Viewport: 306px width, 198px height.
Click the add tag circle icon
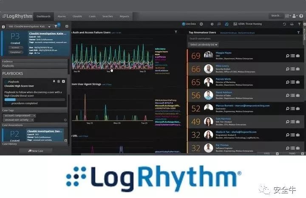point(65,120)
